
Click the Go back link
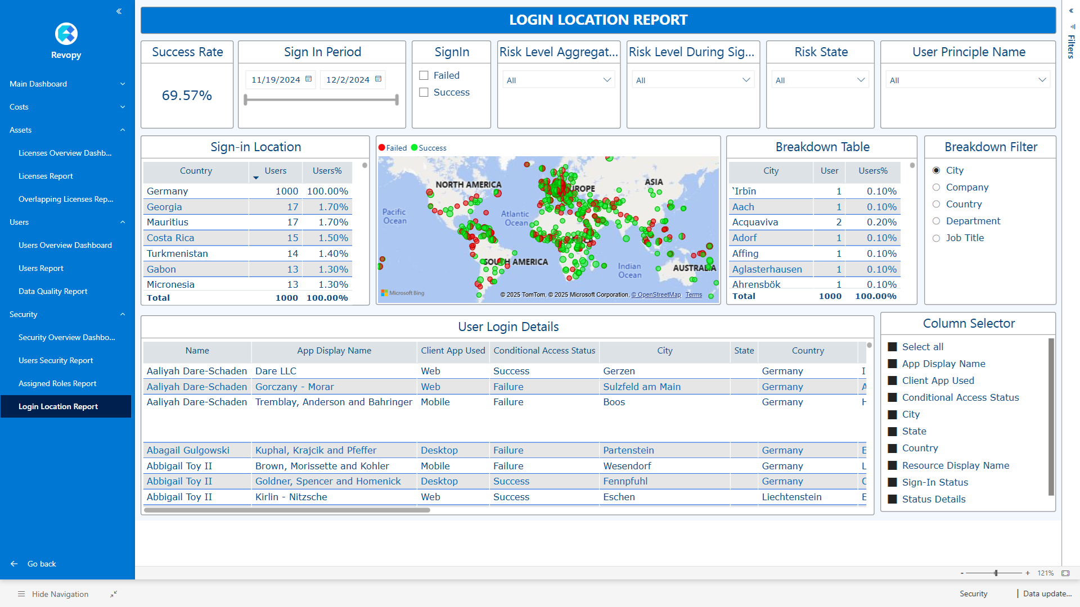(42, 563)
